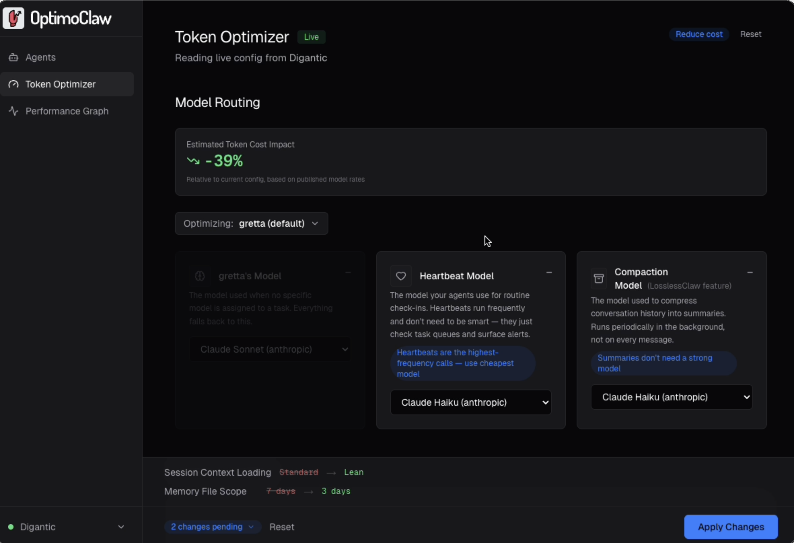Click the Token Optimizer gauge icon

pos(13,84)
